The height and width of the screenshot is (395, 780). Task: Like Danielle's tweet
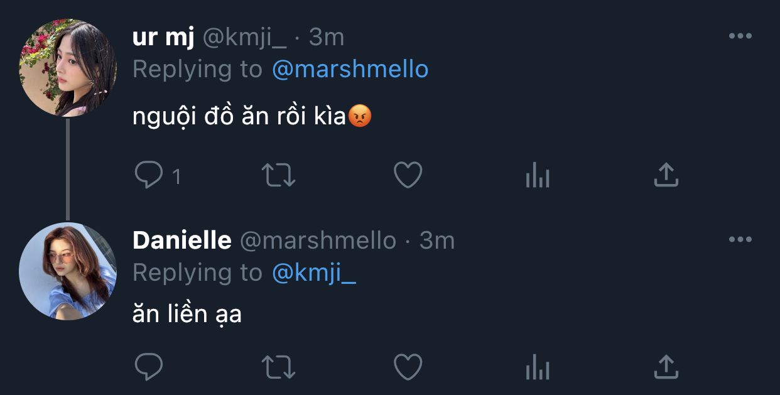pos(408,367)
